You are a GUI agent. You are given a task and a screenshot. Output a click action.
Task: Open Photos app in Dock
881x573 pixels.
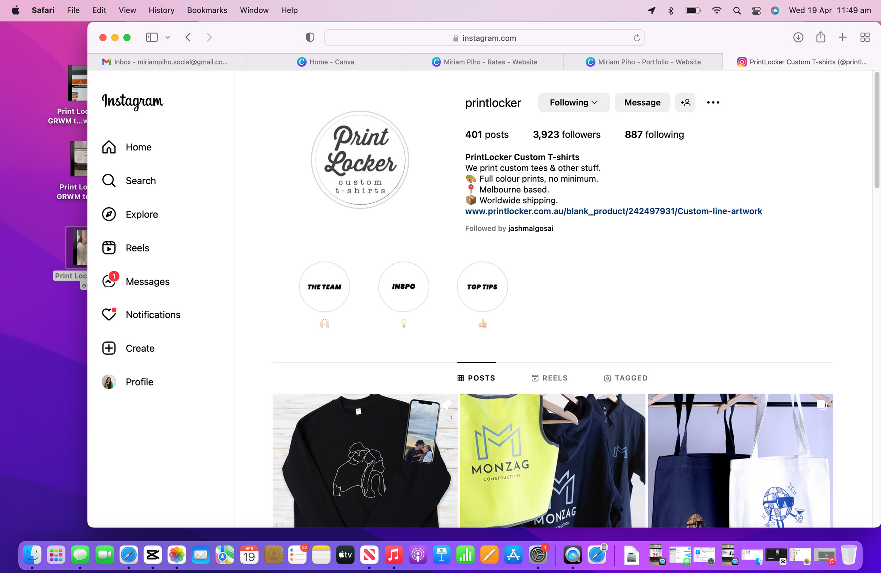177,555
